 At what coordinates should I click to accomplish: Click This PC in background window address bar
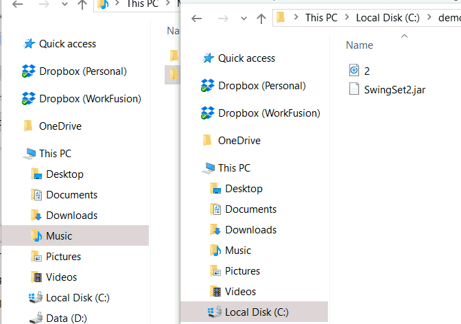(x=142, y=4)
